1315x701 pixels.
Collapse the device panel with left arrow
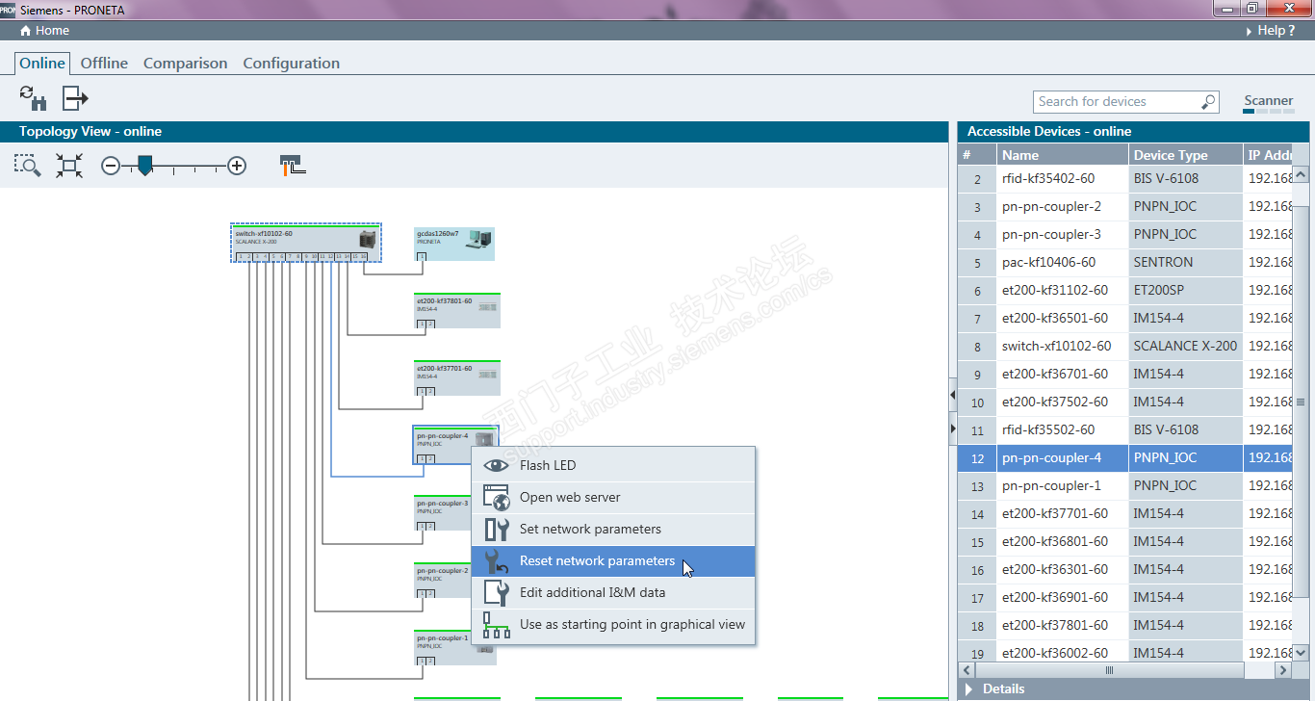click(x=953, y=396)
